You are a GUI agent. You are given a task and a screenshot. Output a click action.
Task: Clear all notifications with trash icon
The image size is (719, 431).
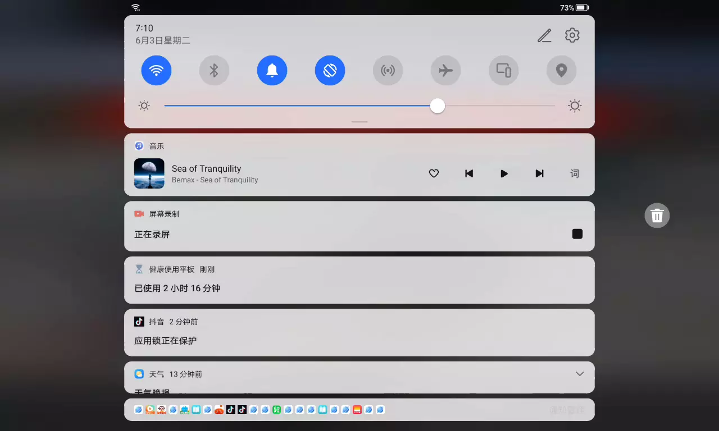pos(657,215)
